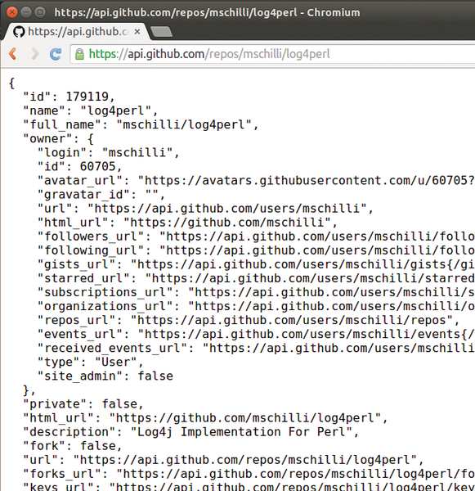Reload the page with refresh icon

tap(56, 54)
